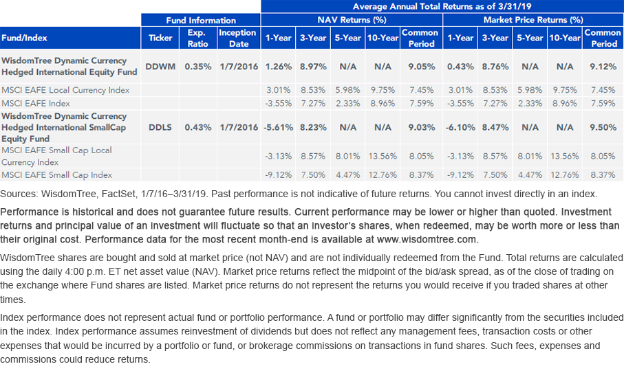Click DDWM market price Common Period 9.12%
This screenshot has width=624, height=373.
coord(603,67)
